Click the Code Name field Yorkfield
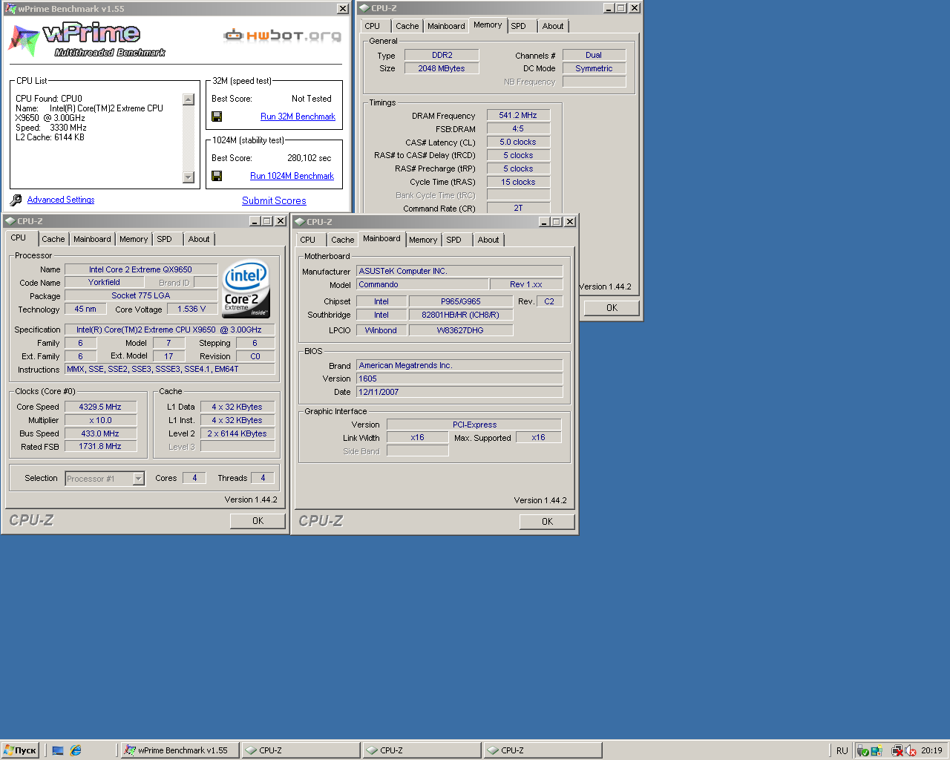The image size is (950, 760). [x=104, y=282]
